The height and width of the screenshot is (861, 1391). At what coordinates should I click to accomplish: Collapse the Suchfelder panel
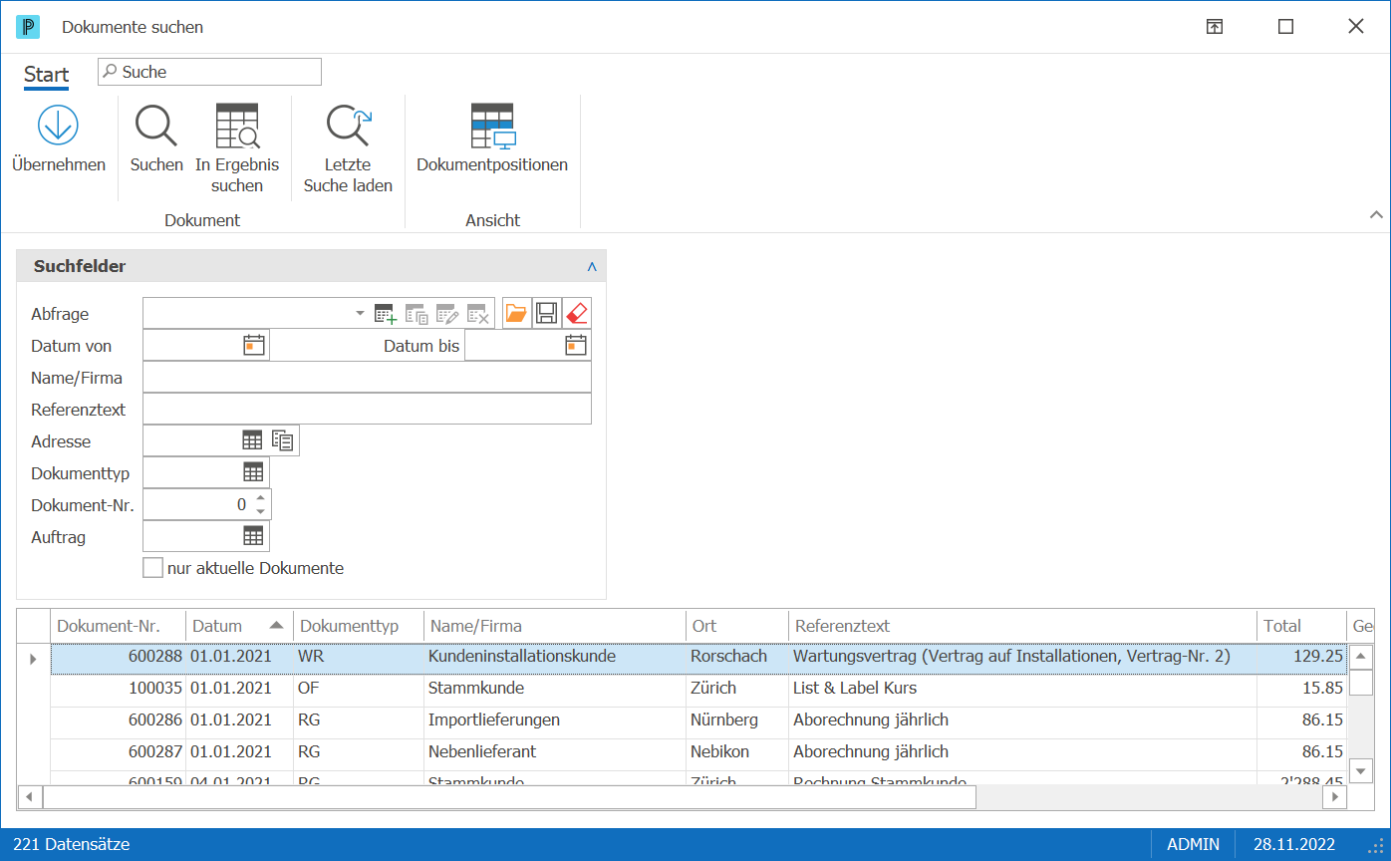pyautogui.click(x=592, y=267)
